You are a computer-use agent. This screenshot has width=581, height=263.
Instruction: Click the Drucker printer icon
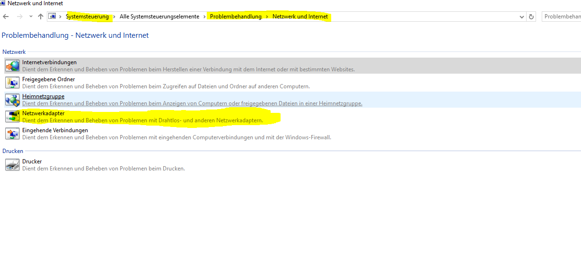(12, 165)
